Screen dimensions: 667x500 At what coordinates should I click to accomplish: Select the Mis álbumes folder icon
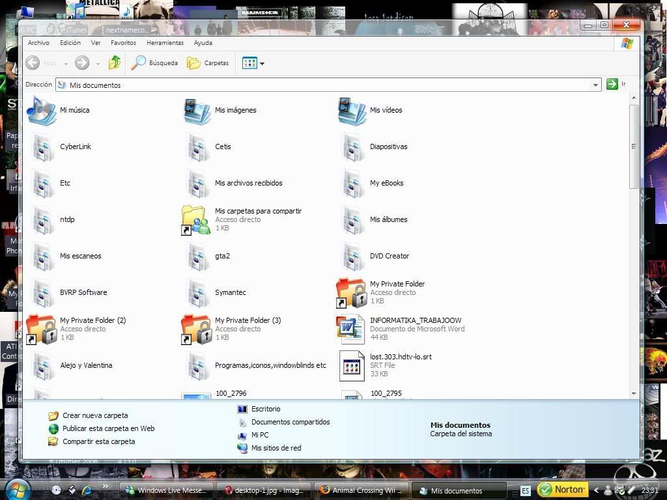tap(352, 220)
